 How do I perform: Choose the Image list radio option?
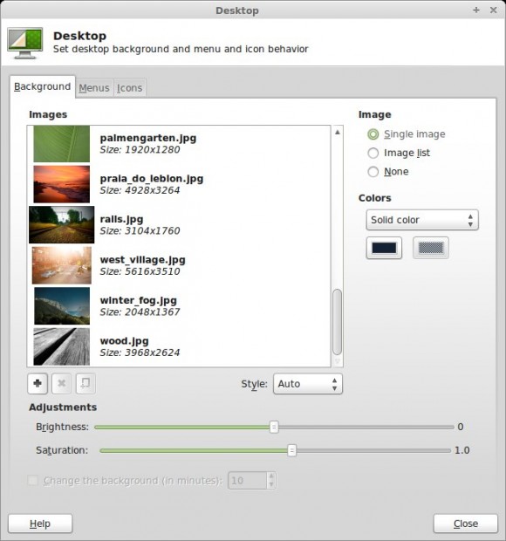point(373,153)
